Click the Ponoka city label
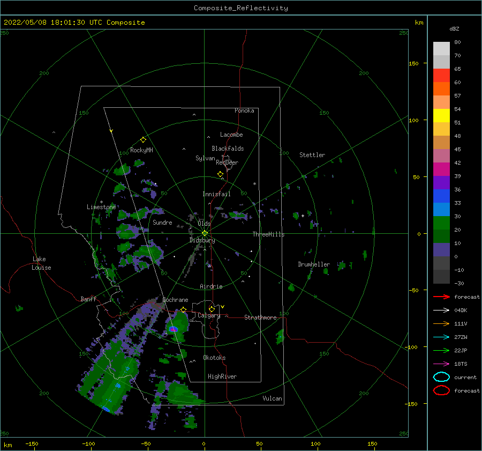Viewport: 482px width, 451px height. tap(244, 110)
